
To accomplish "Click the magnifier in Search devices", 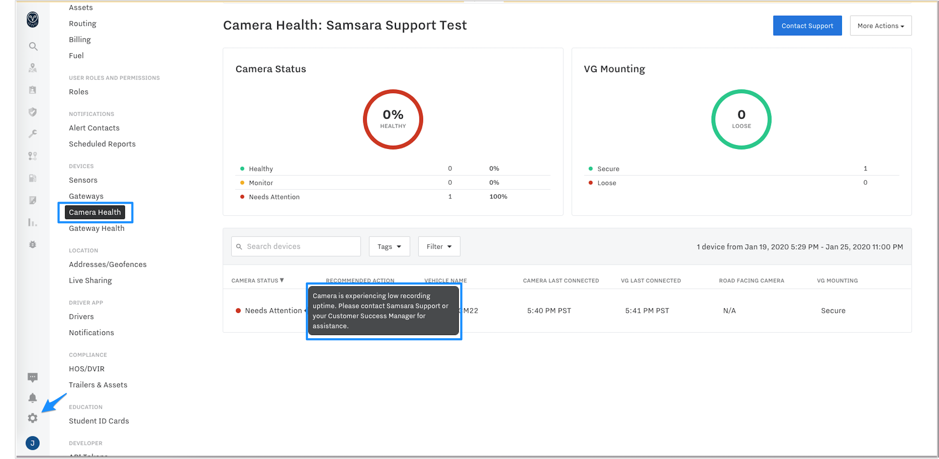I will [239, 246].
